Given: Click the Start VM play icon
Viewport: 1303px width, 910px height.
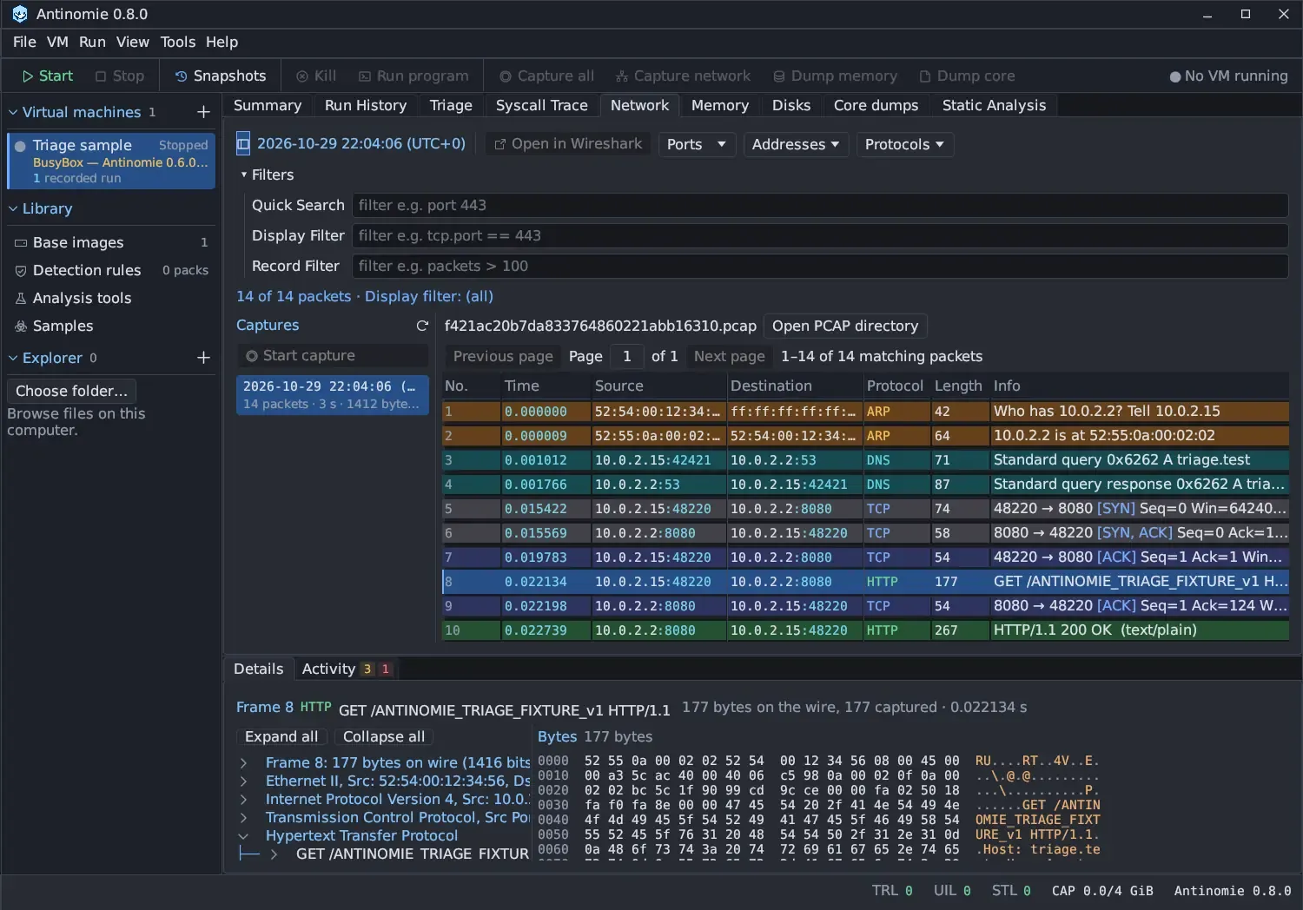Looking at the screenshot, I should click(28, 76).
